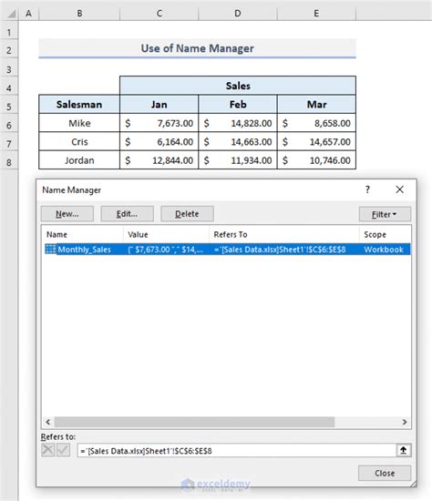The image size is (432, 501).
Task: Click the Close button in Name Manager
Action: coord(385,473)
